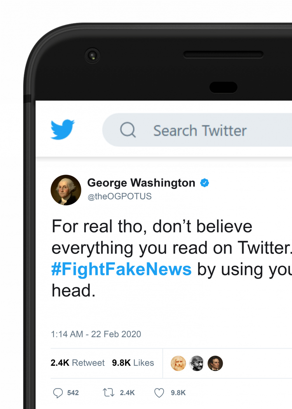Open the George Washington display name
This screenshot has height=409, width=292.
tap(141, 183)
